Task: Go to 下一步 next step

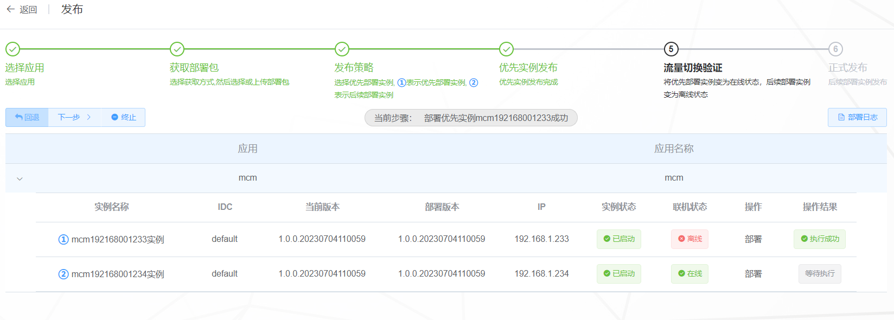Action: click(74, 117)
